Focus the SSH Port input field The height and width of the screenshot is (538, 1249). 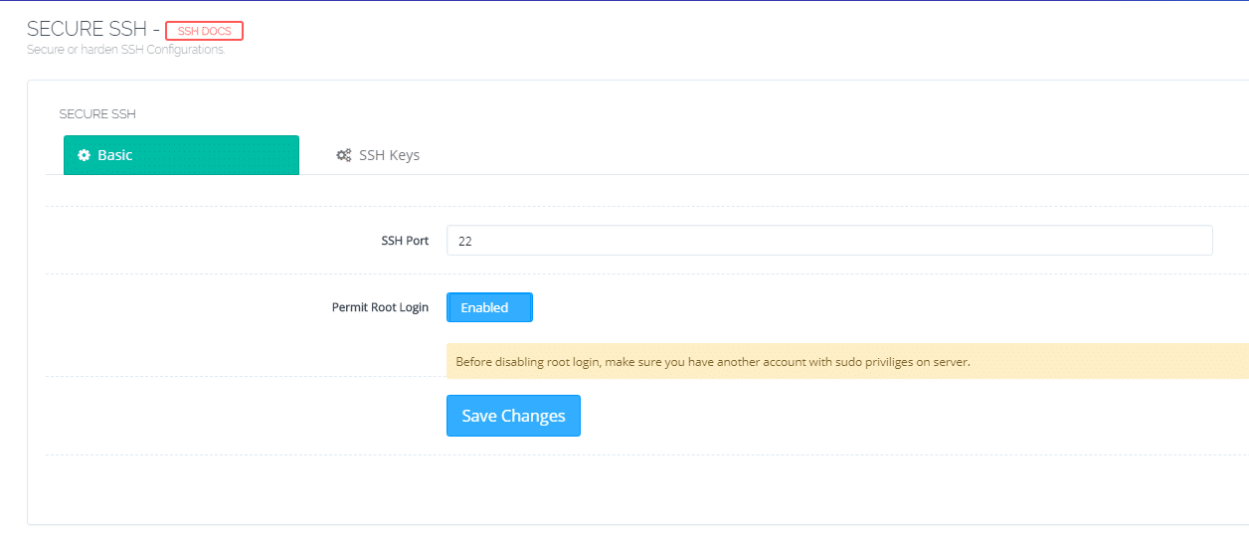829,240
